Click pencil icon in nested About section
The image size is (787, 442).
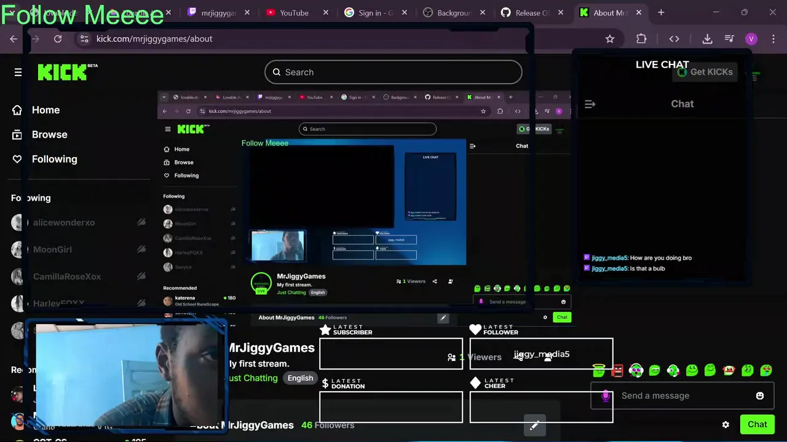point(443,318)
